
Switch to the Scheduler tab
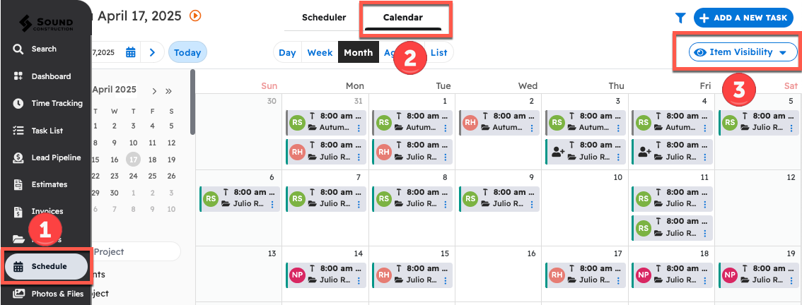point(324,18)
